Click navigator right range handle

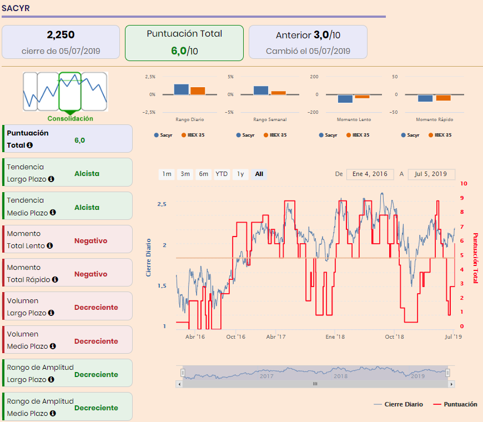pos(447,373)
